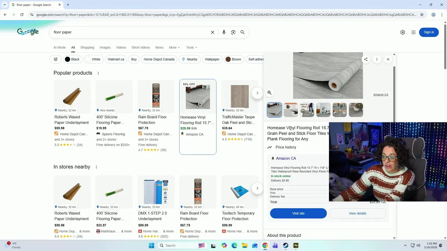Reload the page in Chrome
Image resolution: width=447 pixels, height=251 pixels.
coord(22,15)
